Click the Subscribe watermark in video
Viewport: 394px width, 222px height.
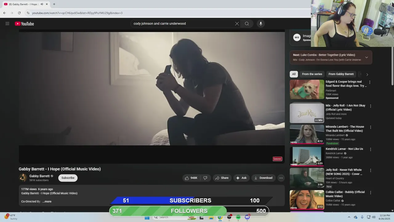tap(277, 159)
